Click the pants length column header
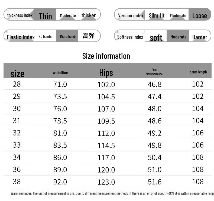This screenshot has width=214, height=201. click(198, 72)
